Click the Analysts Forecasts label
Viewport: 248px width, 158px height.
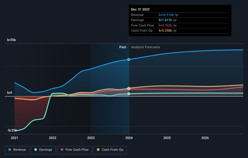pyautogui.click(x=146, y=47)
